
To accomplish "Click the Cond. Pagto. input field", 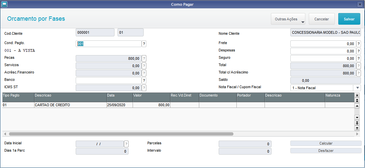I will pyautogui.click(x=109, y=44).
